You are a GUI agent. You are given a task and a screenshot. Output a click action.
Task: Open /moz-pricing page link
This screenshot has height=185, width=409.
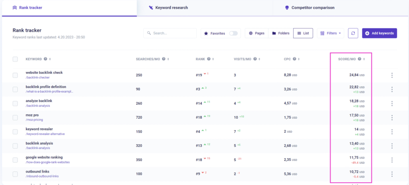pyautogui.click(x=34, y=120)
